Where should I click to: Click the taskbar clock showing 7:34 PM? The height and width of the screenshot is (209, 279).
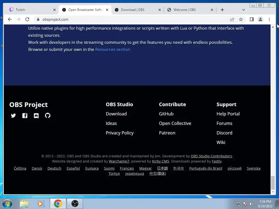pyautogui.click(x=265, y=204)
